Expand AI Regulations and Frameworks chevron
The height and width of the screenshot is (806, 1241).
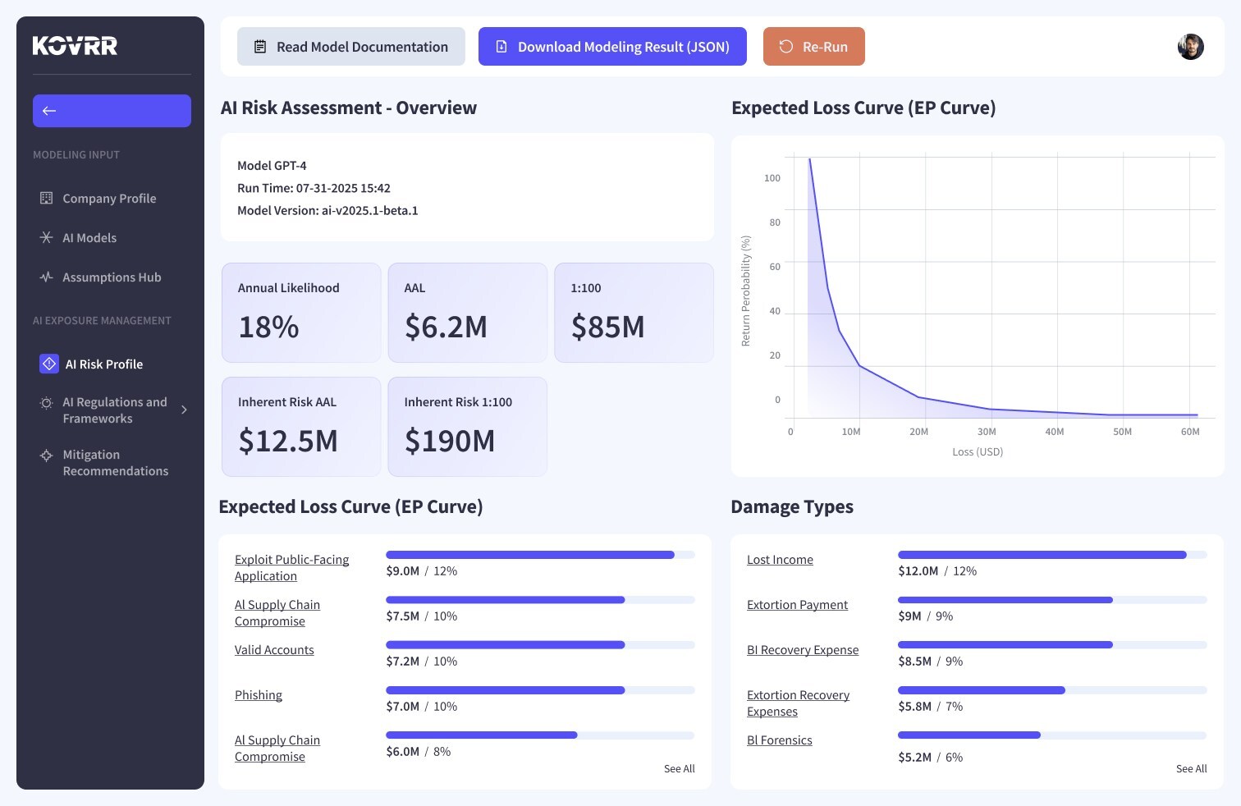(184, 410)
